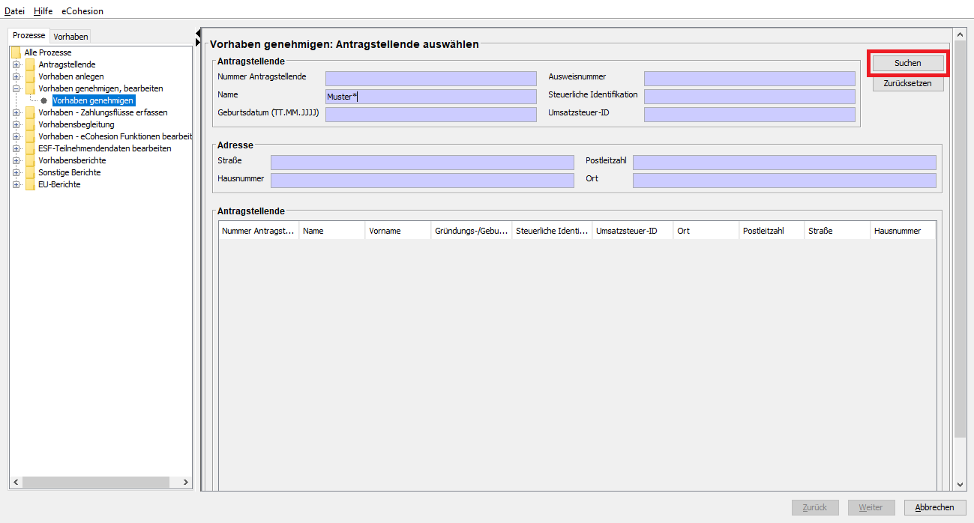Click the Alle Prozesse folder icon

click(x=16, y=52)
